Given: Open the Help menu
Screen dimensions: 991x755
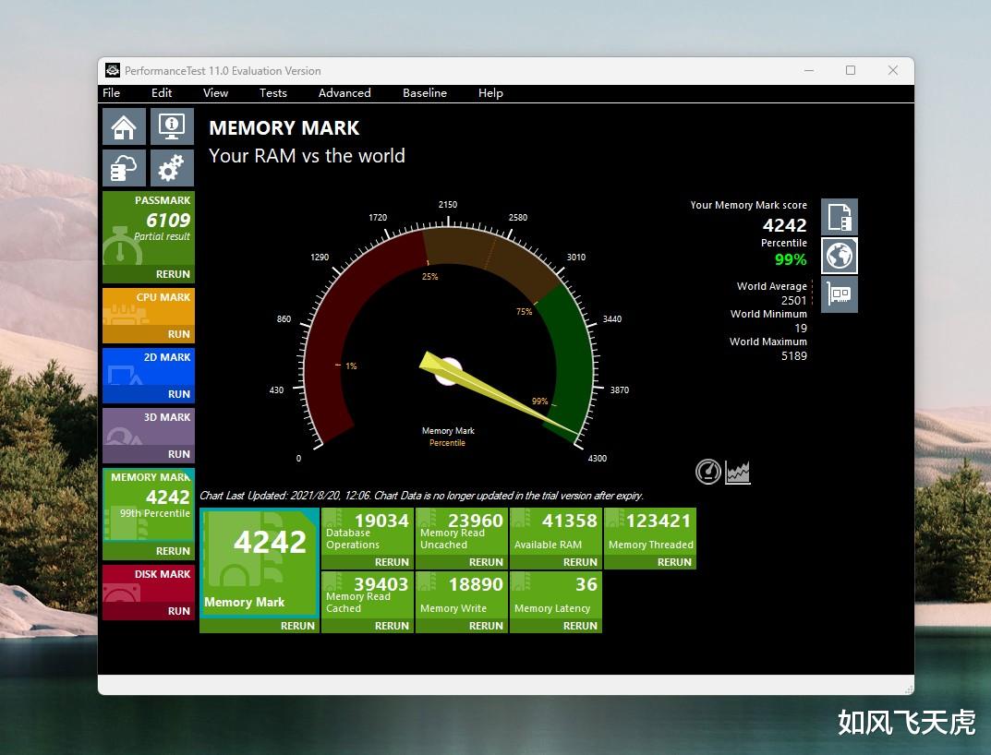Looking at the screenshot, I should pyautogui.click(x=490, y=93).
